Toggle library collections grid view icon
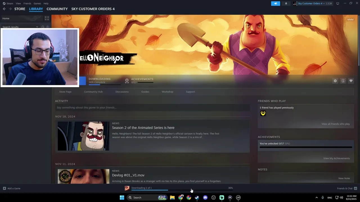Viewport: 360px width, 202px height. (x=47, y=18)
